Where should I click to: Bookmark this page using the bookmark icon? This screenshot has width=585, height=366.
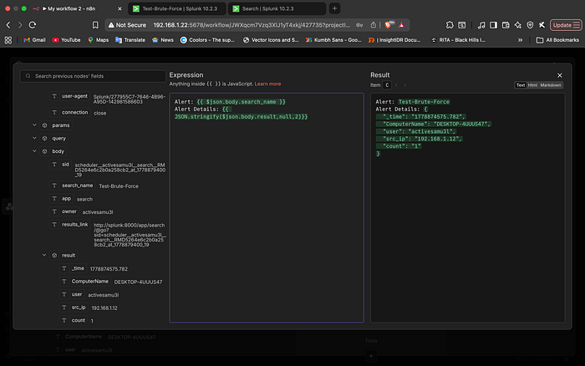coord(95,25)
